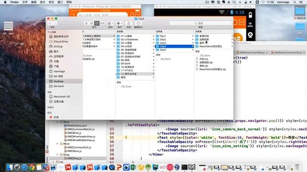Expand the arrow on the Day4 row
Image resolution: width=307 pixels, height=172 pixels.
(193, 46)
